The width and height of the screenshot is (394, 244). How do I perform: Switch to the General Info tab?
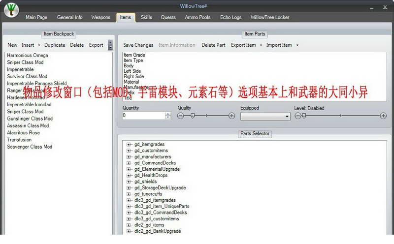[x=69, y=17]
